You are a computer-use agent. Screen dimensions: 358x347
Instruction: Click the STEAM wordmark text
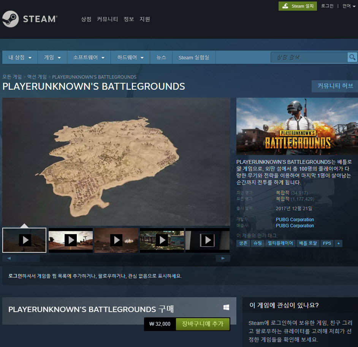(40, 19)
